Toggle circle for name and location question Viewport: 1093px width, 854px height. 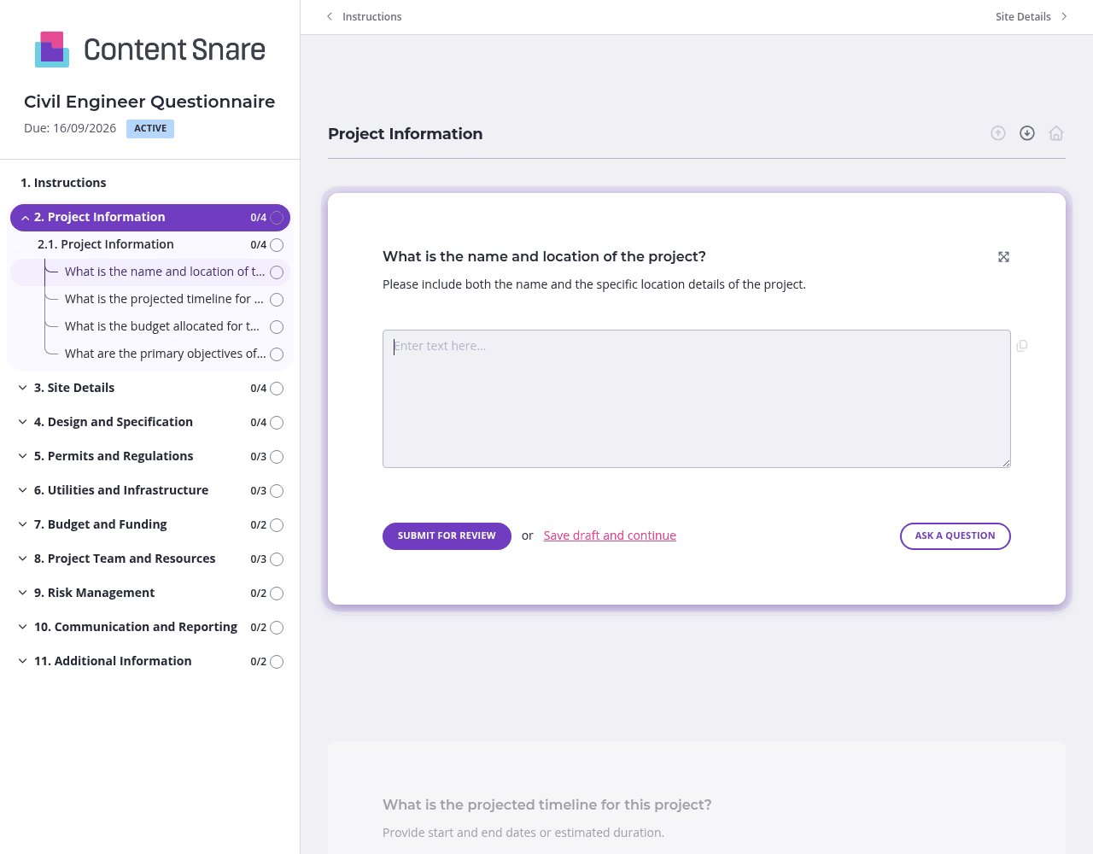277,272
